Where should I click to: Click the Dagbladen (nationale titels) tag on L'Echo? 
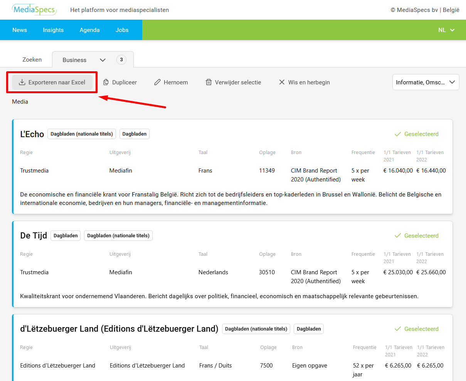(82, 134)
